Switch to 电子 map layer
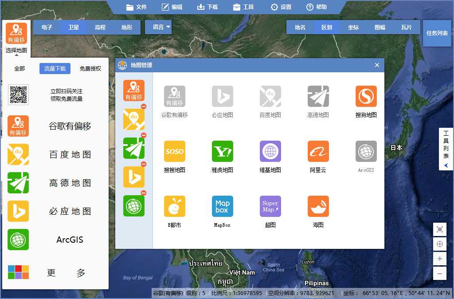 pos(47,27)
